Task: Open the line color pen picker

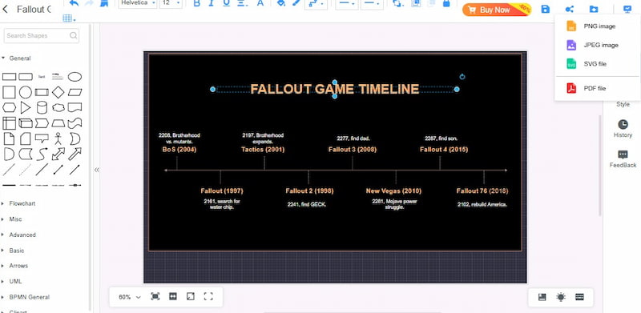Action: click(296, 3)
